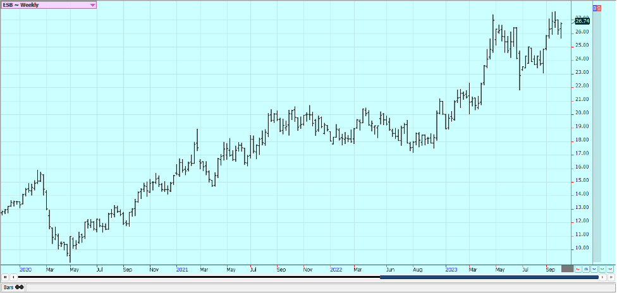The image size is (617, 293).
Task: Click the empty status field beside Bars tab
Action: point(321,287)
